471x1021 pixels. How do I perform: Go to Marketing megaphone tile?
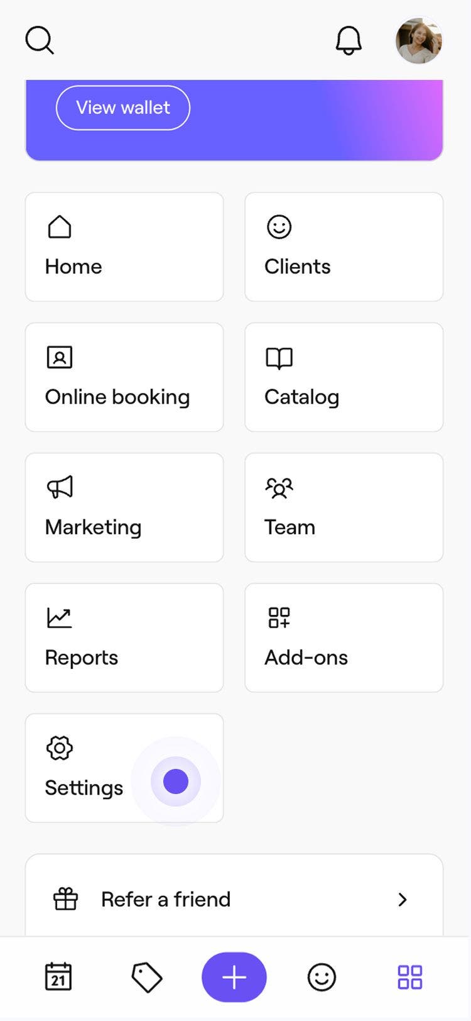point(124,507)
